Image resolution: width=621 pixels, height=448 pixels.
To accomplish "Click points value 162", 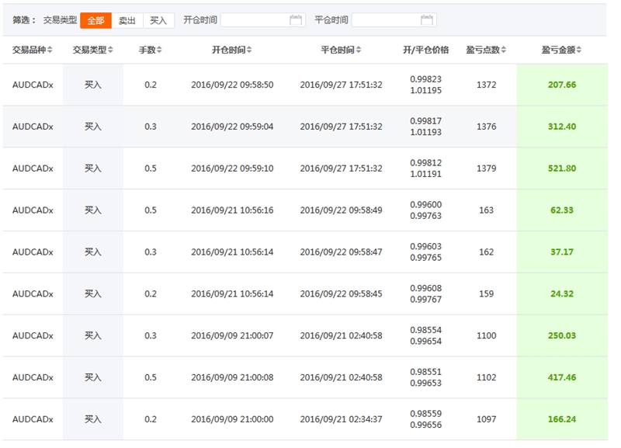I will click(487, 252).
